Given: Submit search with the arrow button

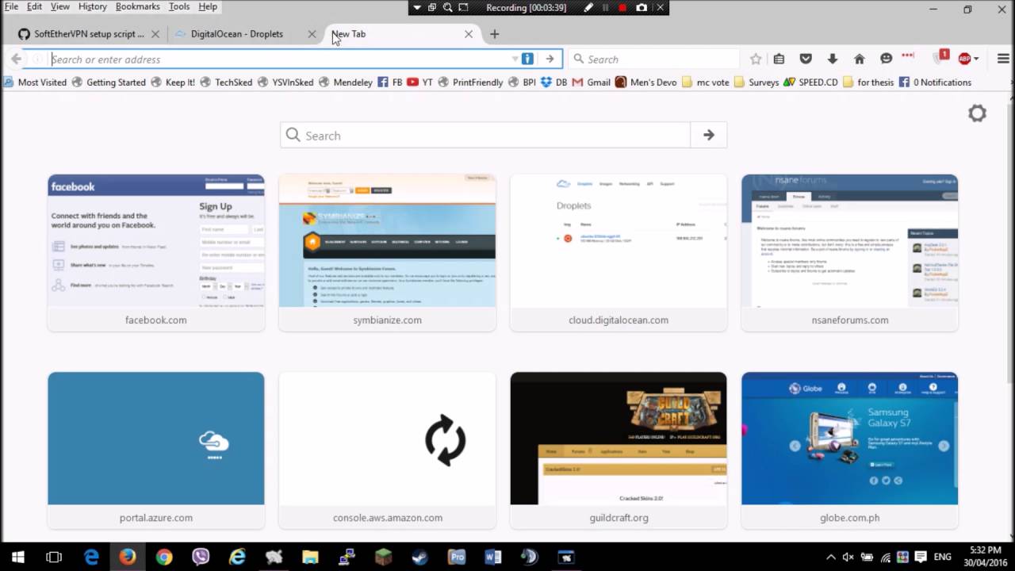Looking at the screenshot, I should [x=709, y=135].
